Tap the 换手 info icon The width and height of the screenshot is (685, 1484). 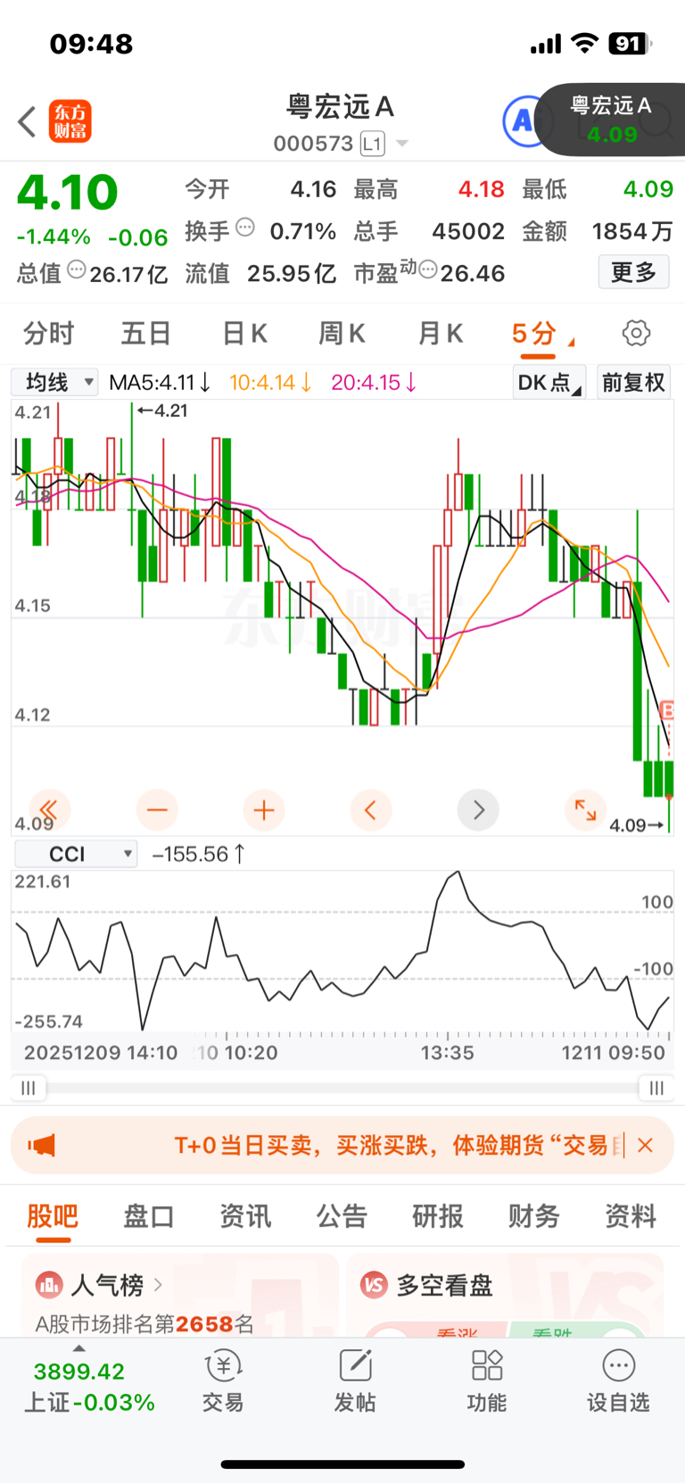click(245, 228)
